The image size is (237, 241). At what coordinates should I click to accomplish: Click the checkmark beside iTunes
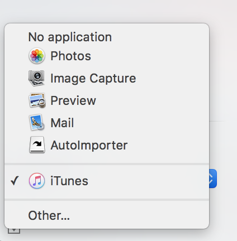point(15,181)
